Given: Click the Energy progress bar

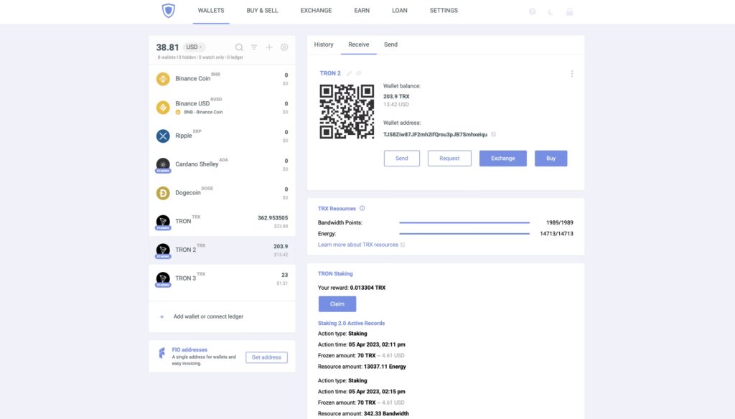Looking at the screenshot, I should coord(464,234).
